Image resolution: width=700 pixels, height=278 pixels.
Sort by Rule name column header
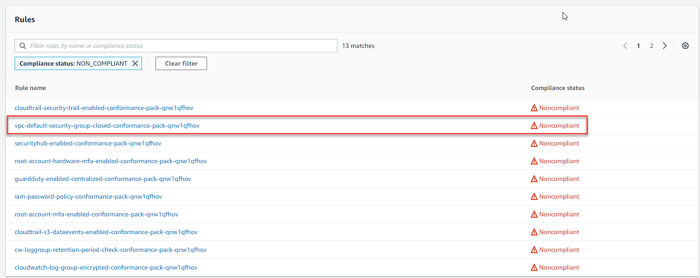[31, 88]
